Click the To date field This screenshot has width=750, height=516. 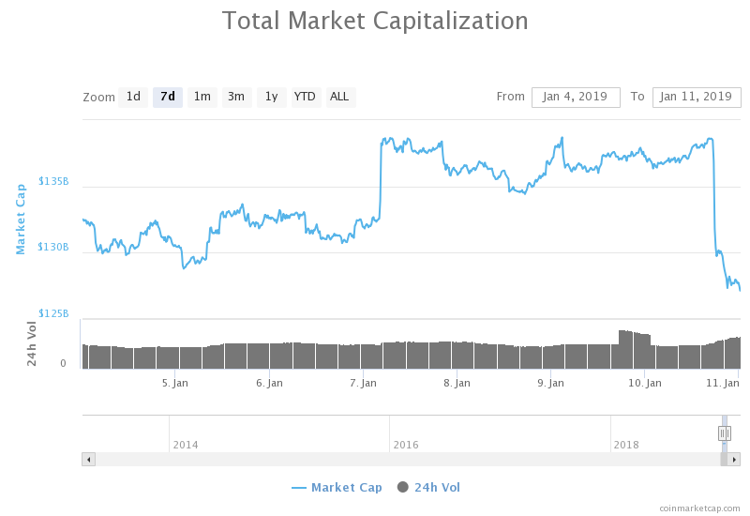tap(697, 97)
